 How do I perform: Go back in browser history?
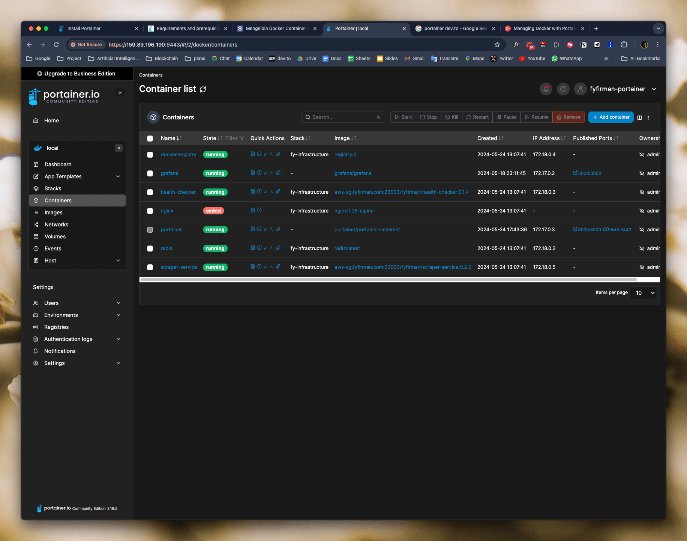click(x=30, y=45)
